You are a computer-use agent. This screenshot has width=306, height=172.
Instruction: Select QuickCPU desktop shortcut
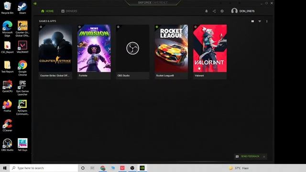[x=8, y=86]
